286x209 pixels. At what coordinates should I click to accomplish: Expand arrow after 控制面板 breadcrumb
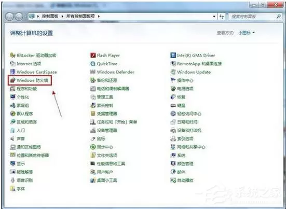click(62, 17)
